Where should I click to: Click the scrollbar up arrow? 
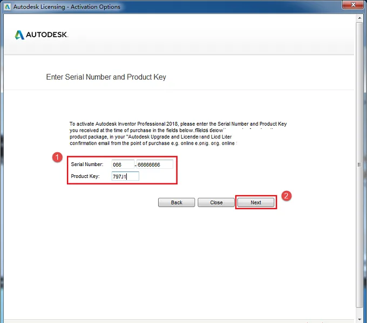pos(359,18)
